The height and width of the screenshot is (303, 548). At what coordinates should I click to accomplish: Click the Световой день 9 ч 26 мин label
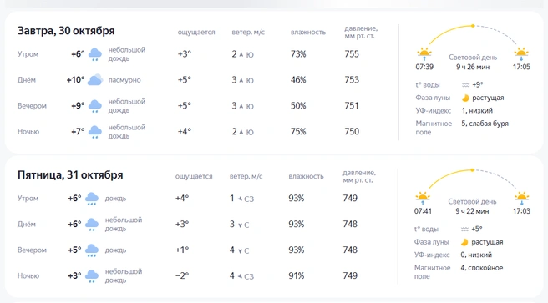tap(473, 62)
